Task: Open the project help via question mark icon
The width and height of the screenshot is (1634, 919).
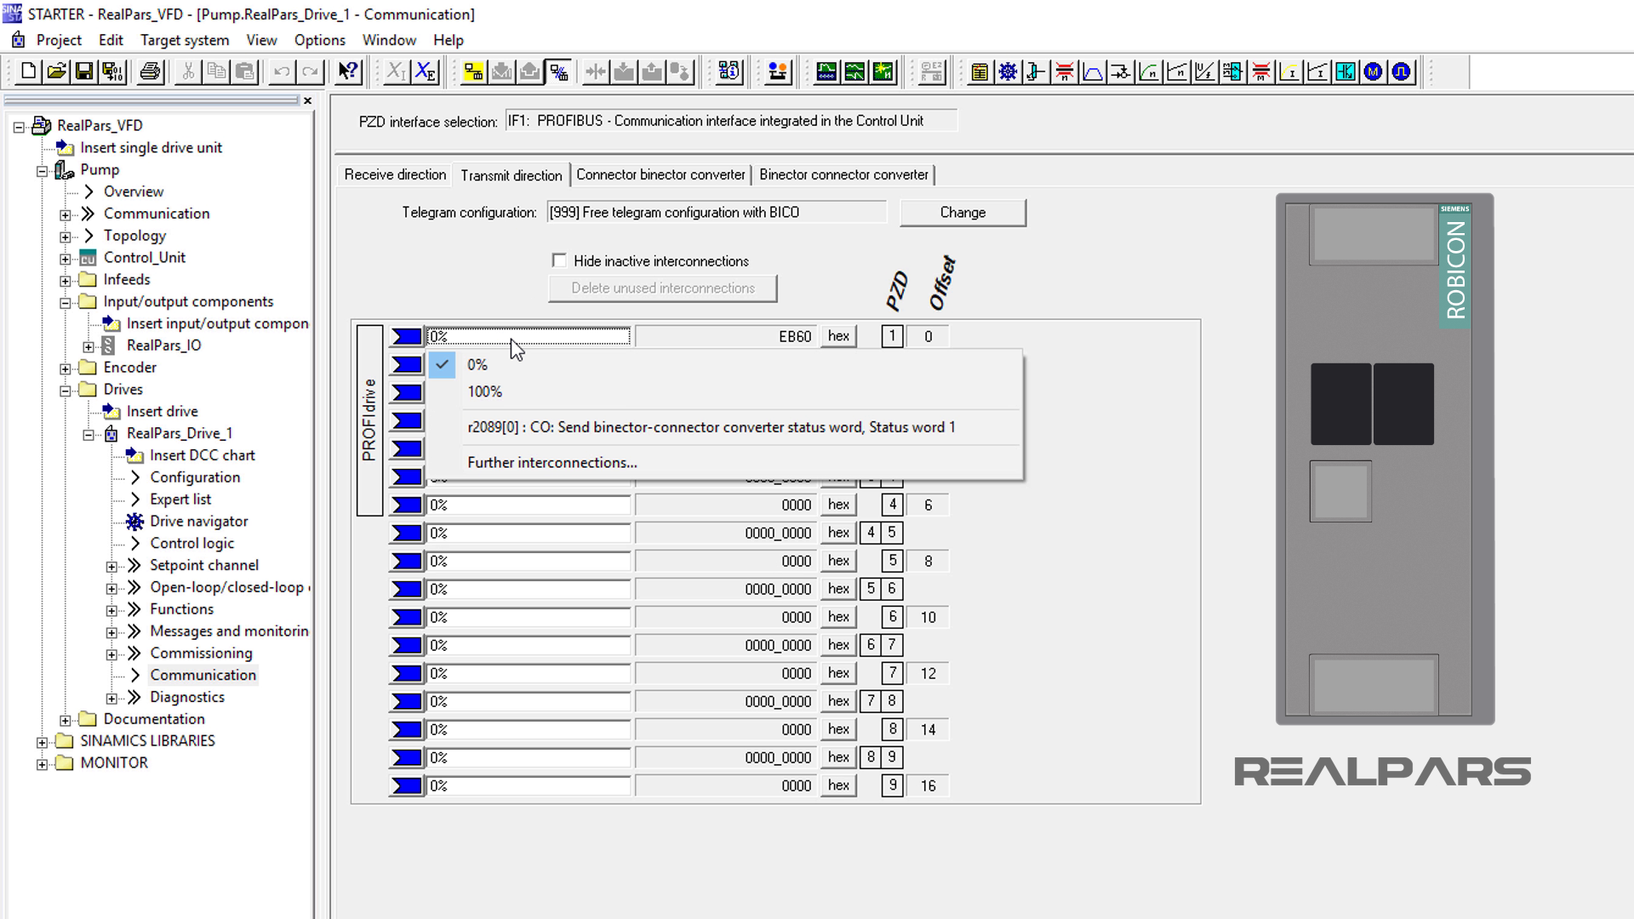Action: [x=347, y=71]
